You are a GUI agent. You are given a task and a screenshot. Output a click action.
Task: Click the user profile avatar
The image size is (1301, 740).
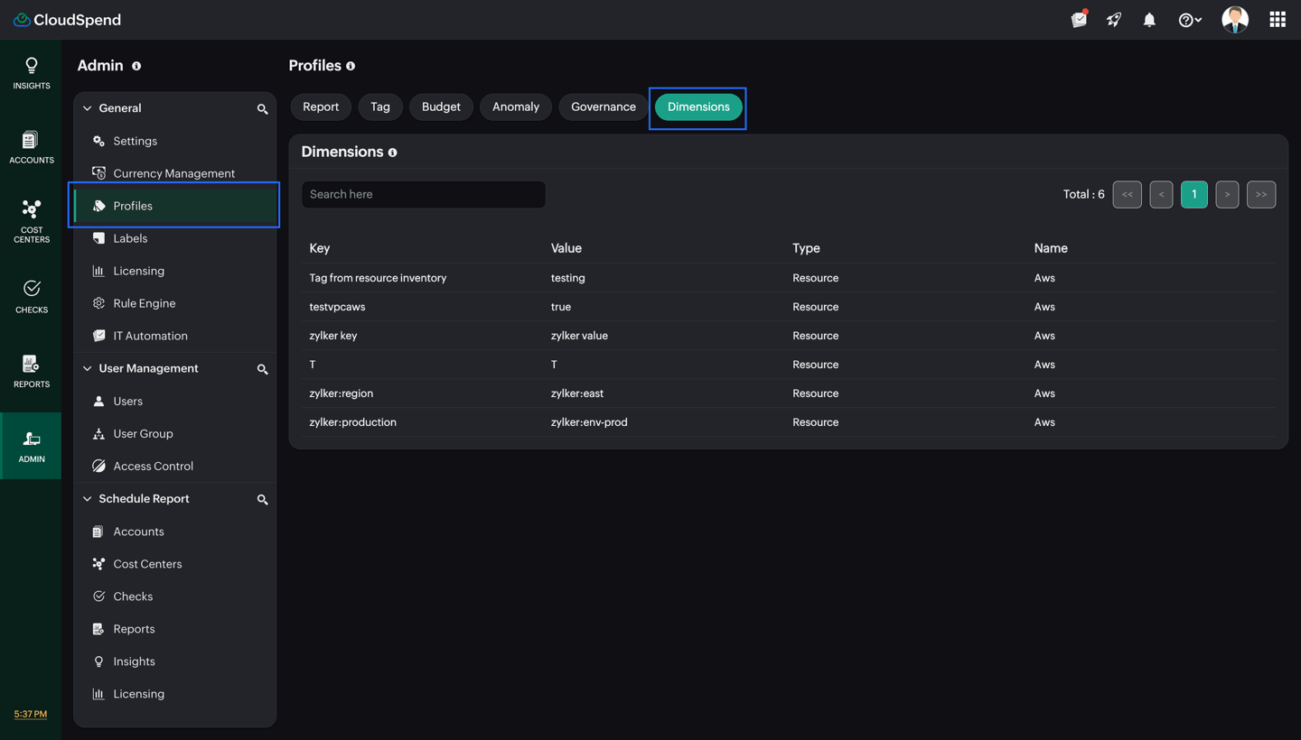click(1235, 19)
